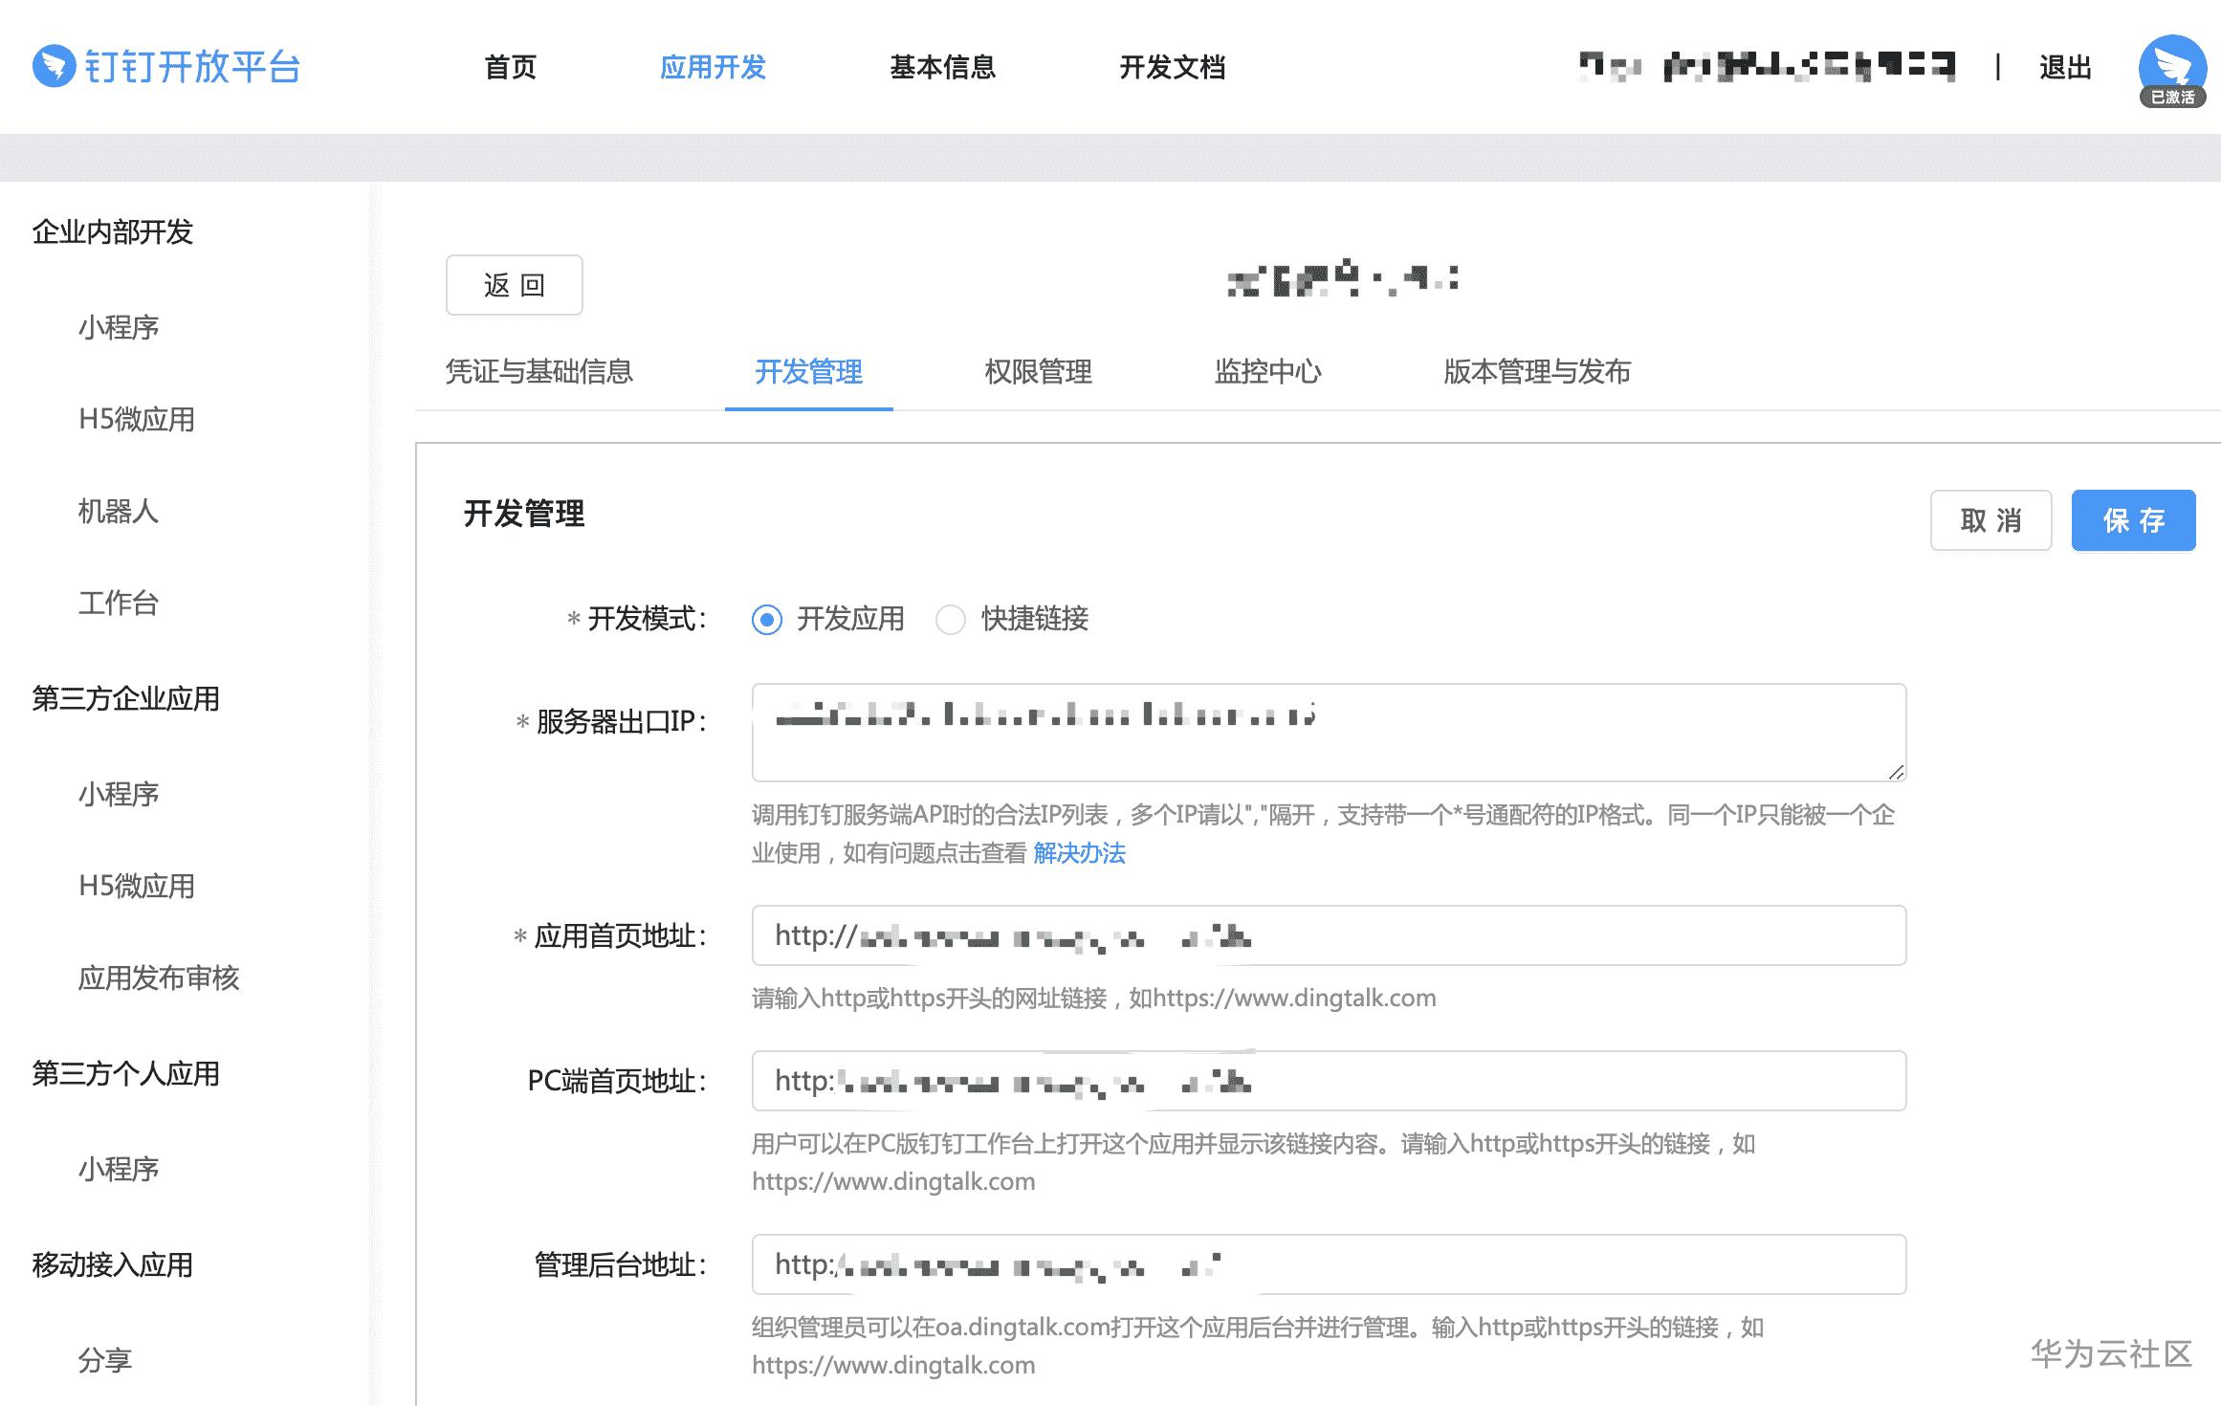Open 监控中心 tab
The height and width of the screenshot is (1406, 2221).
point(1267,372)
